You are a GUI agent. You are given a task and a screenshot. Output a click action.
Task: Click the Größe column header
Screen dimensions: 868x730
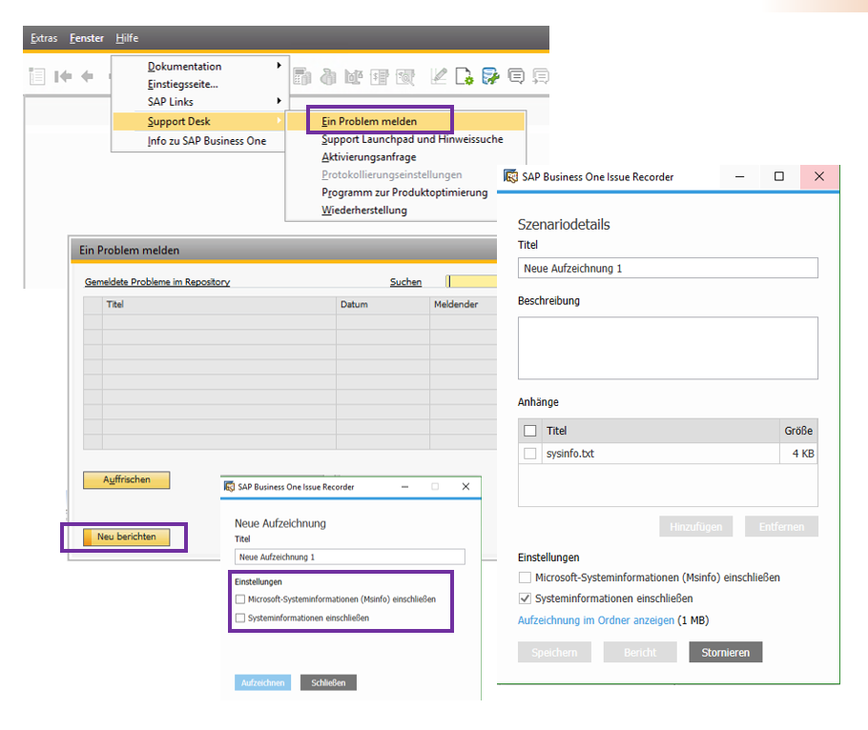[798, 431]
